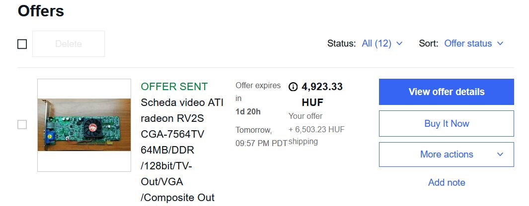Select the ATI Radeon offer checkbox

[x=22, y=125]
